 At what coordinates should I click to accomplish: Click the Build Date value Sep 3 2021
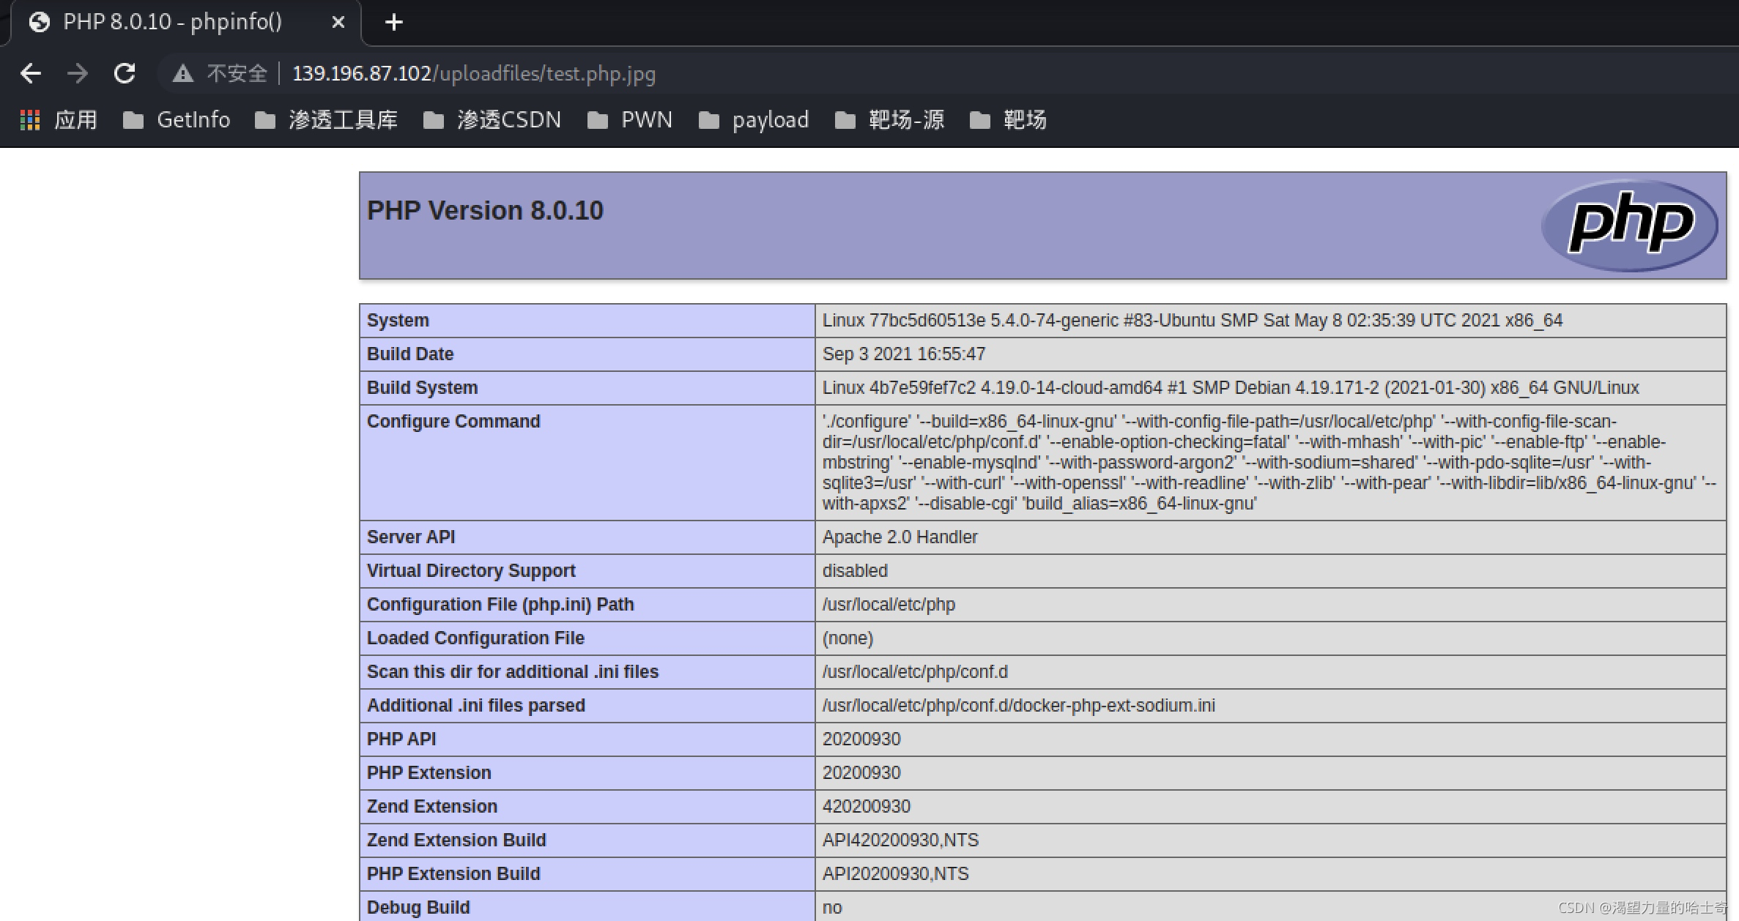904,354
